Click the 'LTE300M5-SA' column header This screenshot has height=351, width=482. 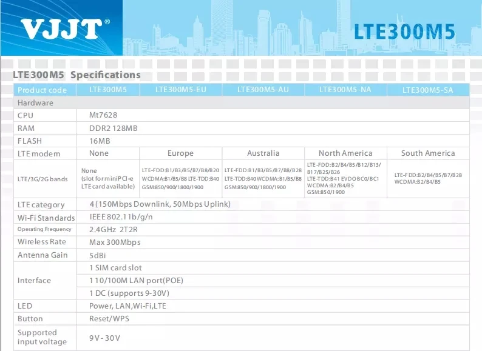[427, 90]
